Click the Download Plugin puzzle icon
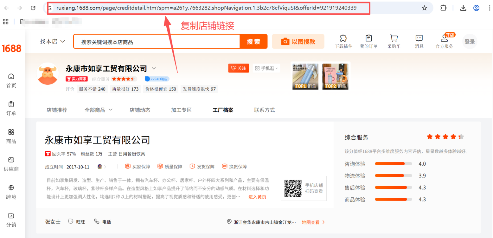Image resolution: width=493 pixels, height=238 pixels. 343,38
